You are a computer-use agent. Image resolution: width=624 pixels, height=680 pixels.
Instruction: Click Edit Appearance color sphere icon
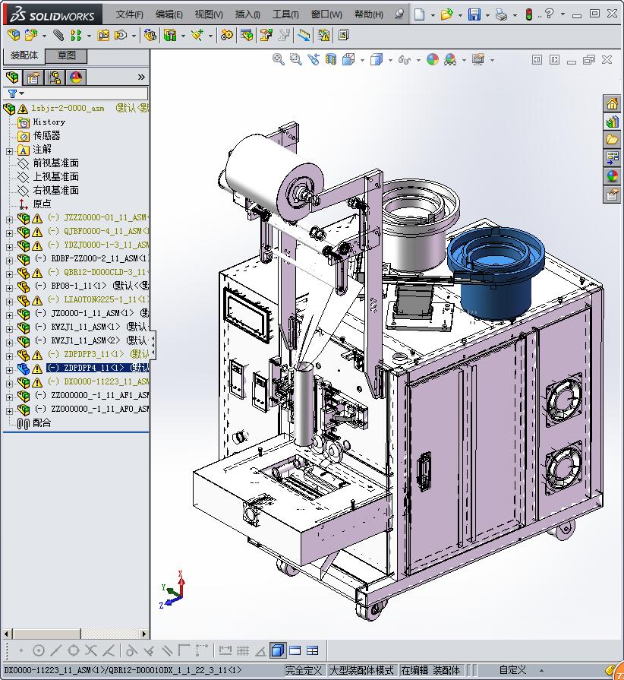click(433, 59)
